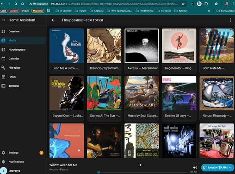Open the Freelance bookmarks folder
Image resolution: width=235 pixels, height=174 pixels.
tap(164, 11)
